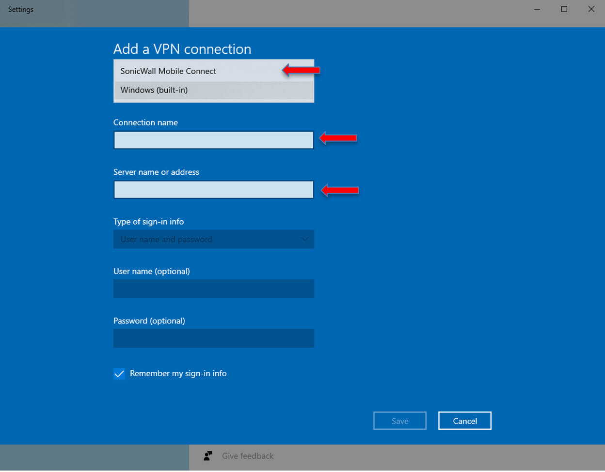Screen dimensions: 605x472
Task: Click the Server name or address field
Action: [213, 189]
